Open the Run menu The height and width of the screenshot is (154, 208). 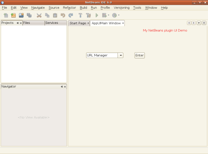pyautogui.click(x=94, y=8)
